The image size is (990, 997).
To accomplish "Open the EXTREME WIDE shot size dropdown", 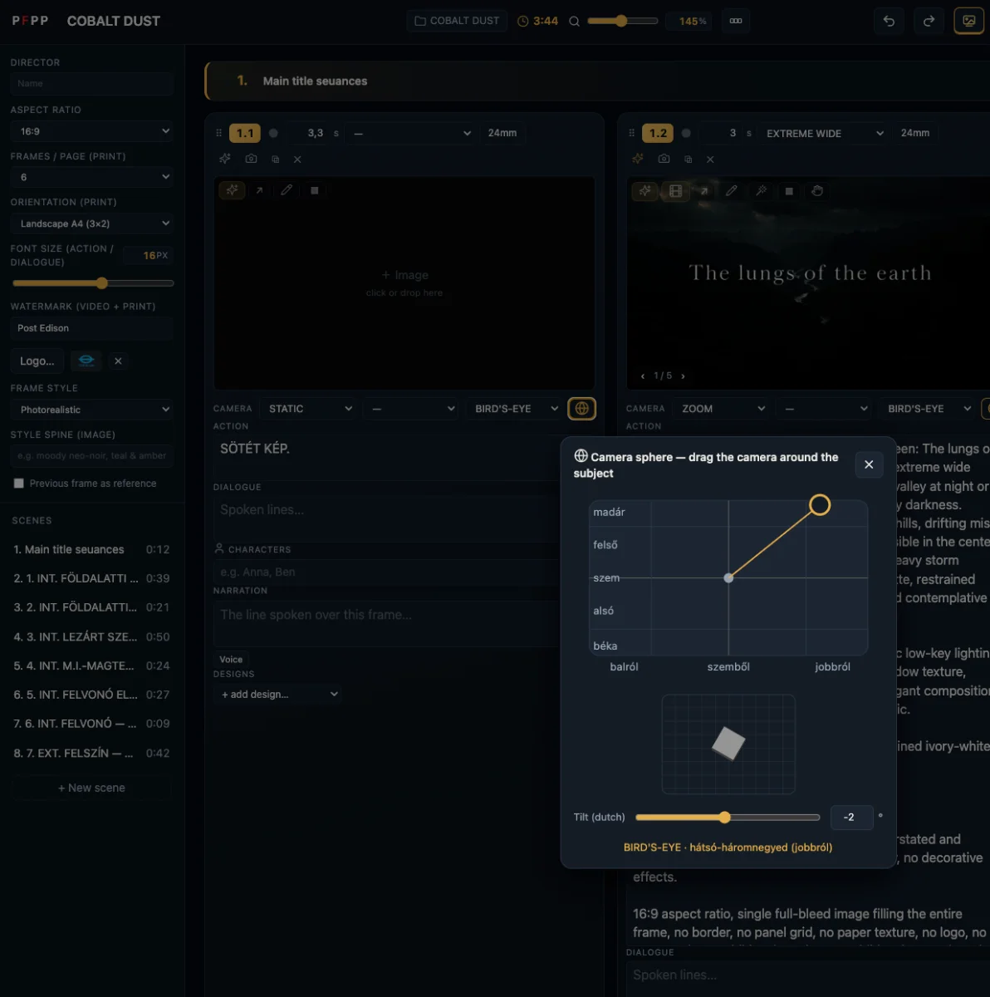I will click(823, 133).
